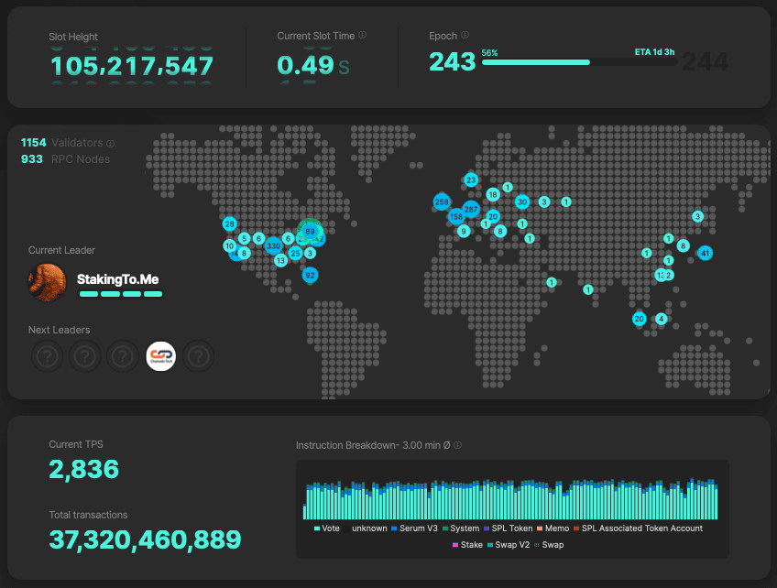The height and width of the screenshot is (588, 777).
Task: Select the 330 validator cluster marker
Action: 273,246
